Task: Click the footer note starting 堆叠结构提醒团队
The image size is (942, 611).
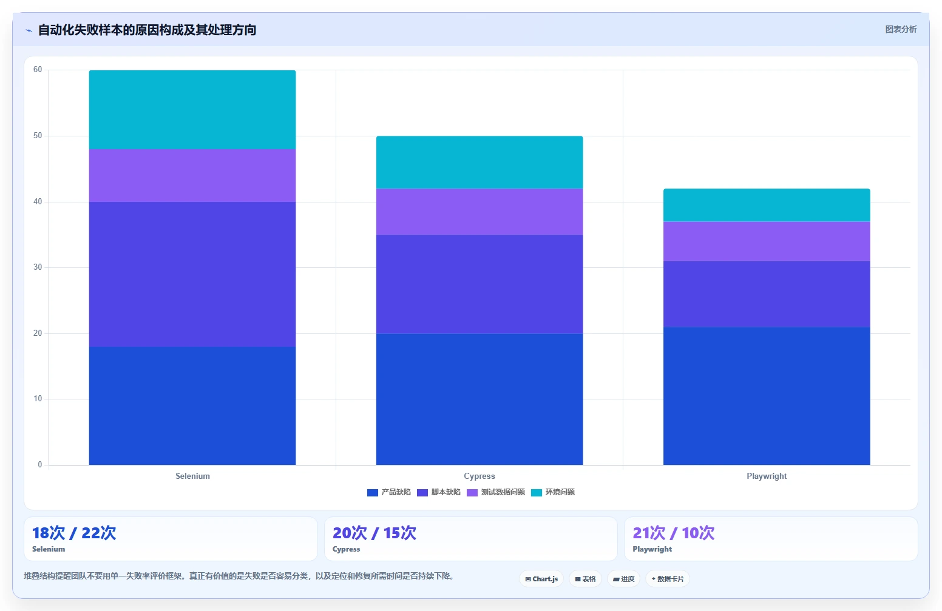Action: click(240, 576)
